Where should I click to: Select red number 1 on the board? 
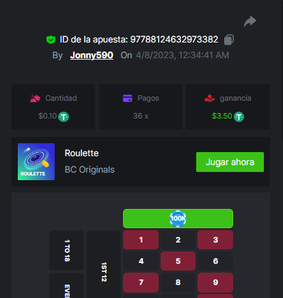coord(141,240)
